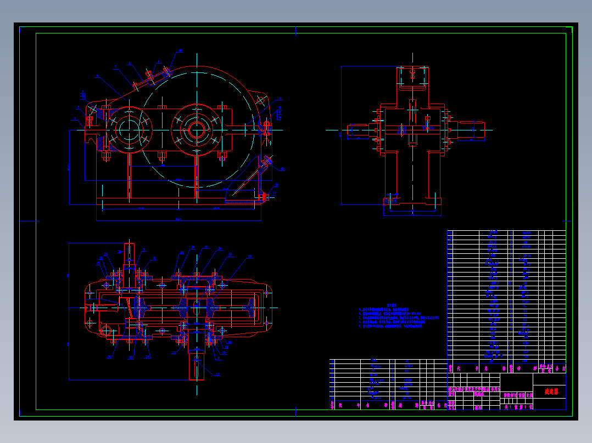Screen dimensions: 592x443
Task: Click the input shaft end atop plan view
Action: pyautogui.click(x=129, y=254)
